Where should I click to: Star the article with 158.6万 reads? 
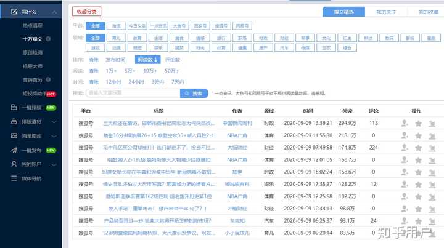coord(418,172)
